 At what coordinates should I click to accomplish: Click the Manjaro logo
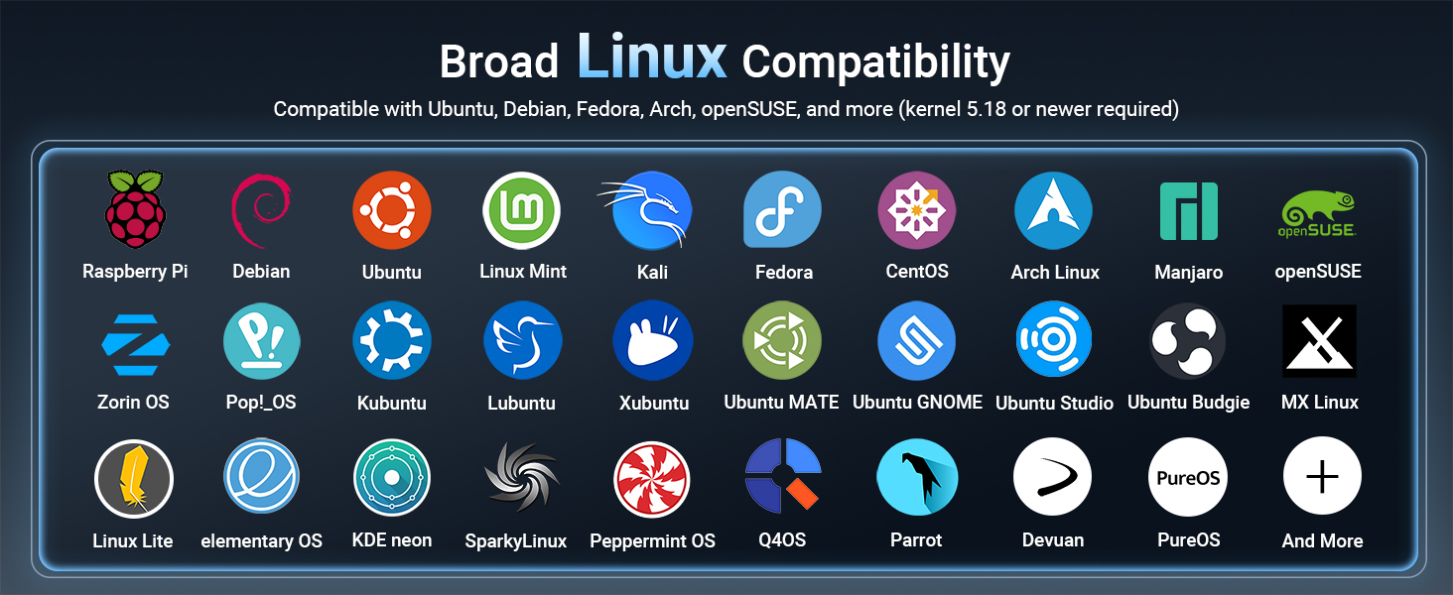pyautogui.click(x=1187, y=209)
